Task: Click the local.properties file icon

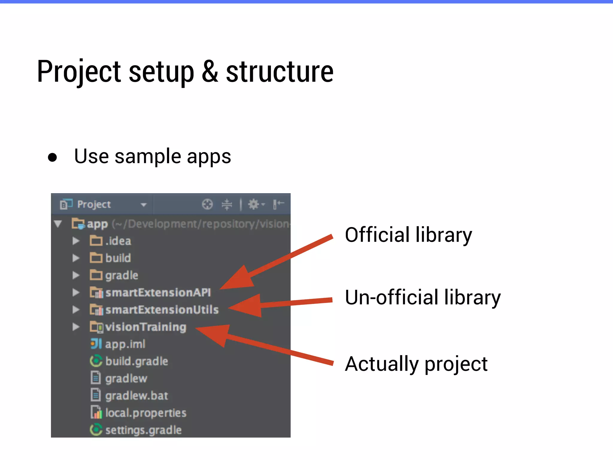Action: pos(96,412)
